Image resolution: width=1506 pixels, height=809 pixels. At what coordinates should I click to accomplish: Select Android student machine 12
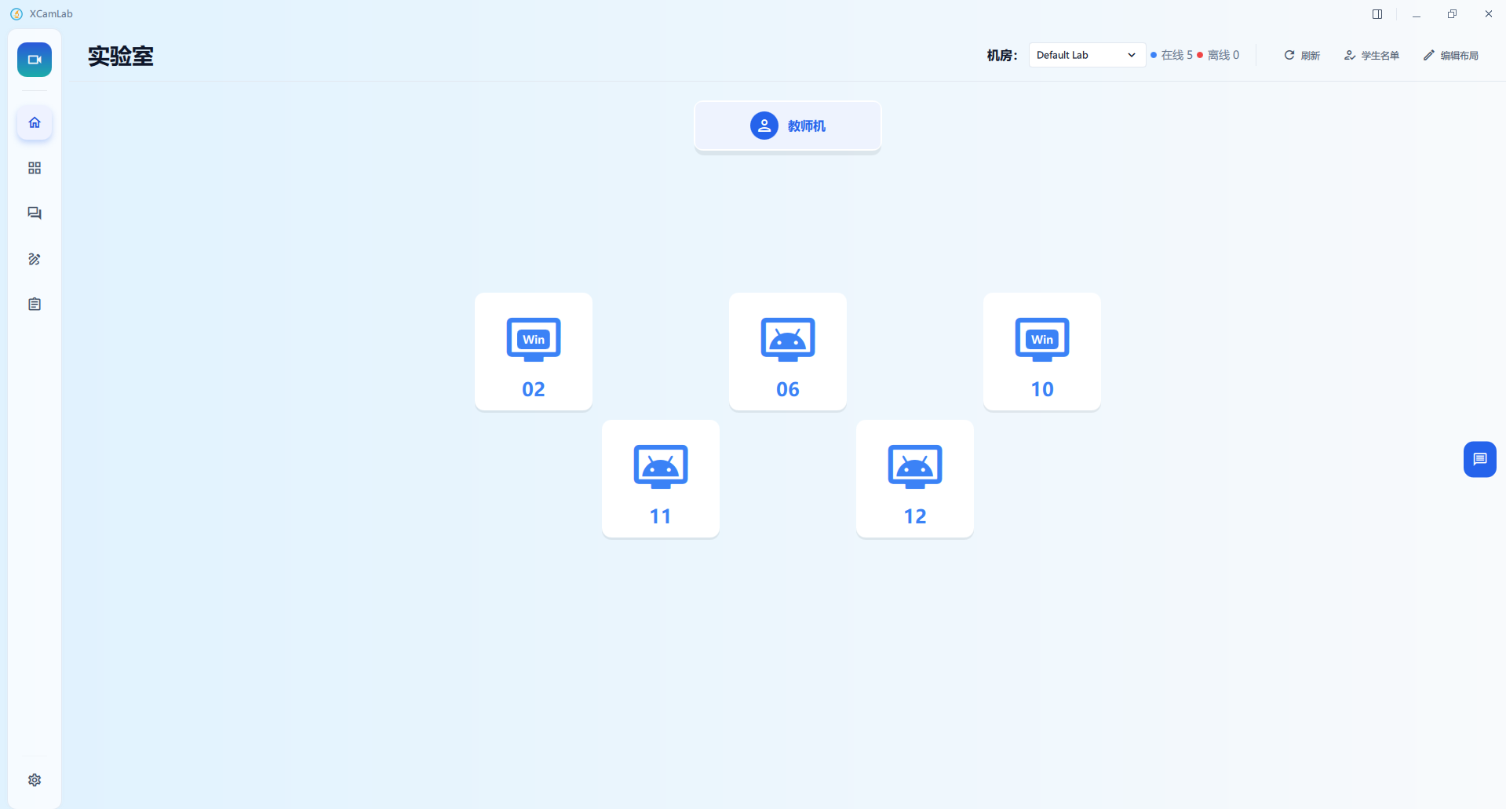[915, 479]
